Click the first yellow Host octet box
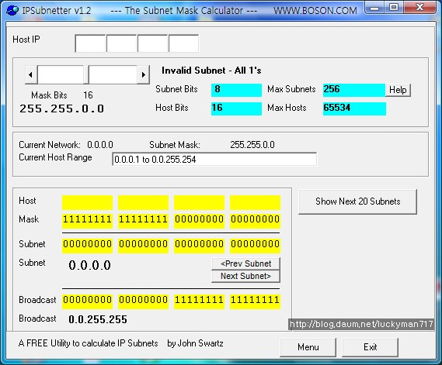The height and width of the screenshot is (365, 442). tap(87, 202)
